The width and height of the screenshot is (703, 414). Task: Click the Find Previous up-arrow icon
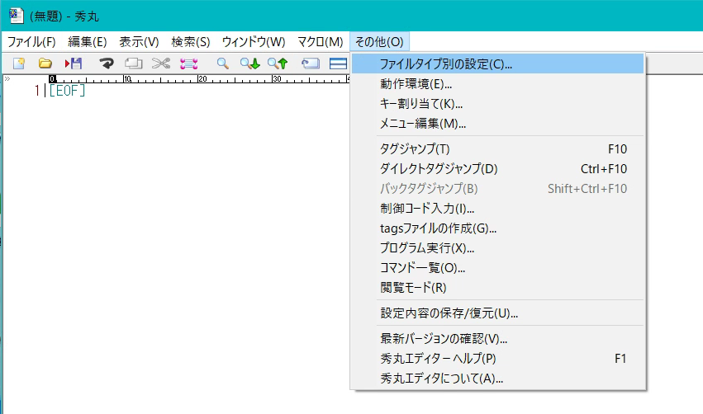pyautogui.click(x=278, y=64)
